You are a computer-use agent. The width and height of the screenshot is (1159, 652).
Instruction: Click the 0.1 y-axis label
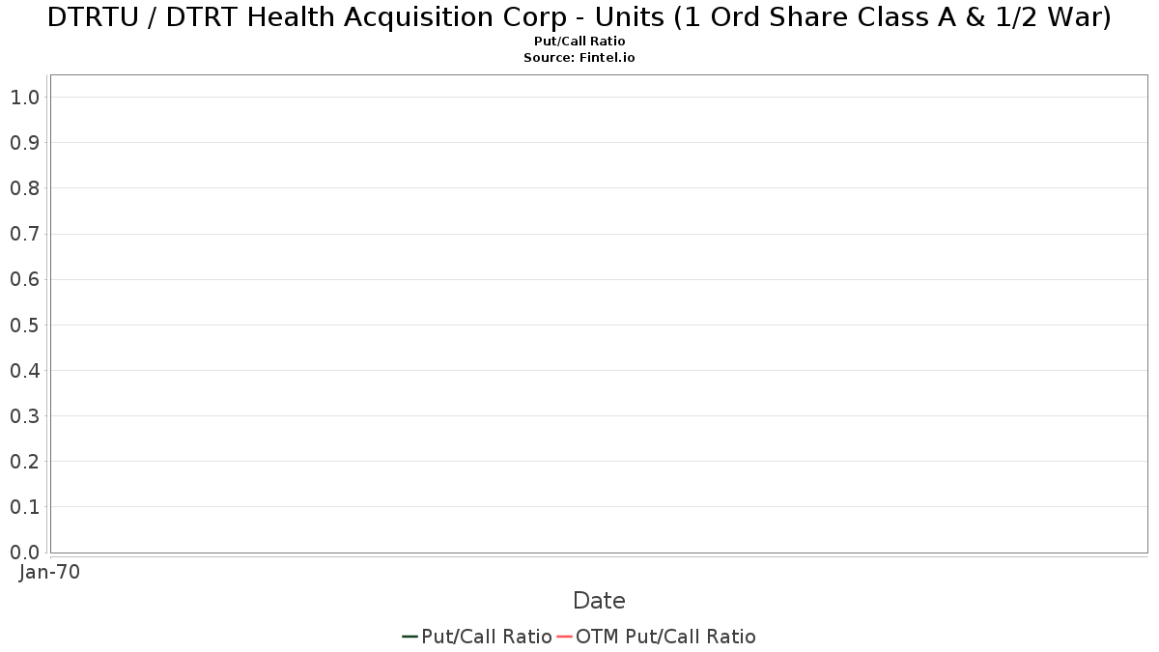(24, 506)
